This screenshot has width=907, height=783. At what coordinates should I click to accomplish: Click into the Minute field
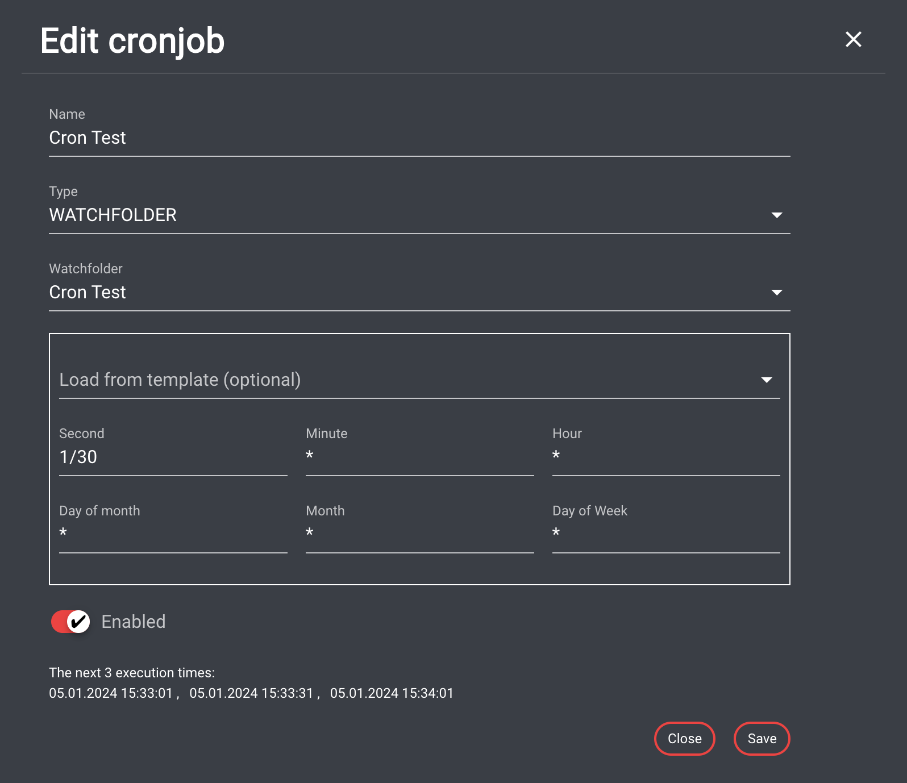(419, 457)
